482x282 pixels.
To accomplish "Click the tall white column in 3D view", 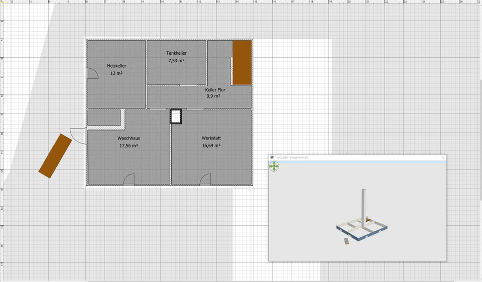I will coord(364,206).
